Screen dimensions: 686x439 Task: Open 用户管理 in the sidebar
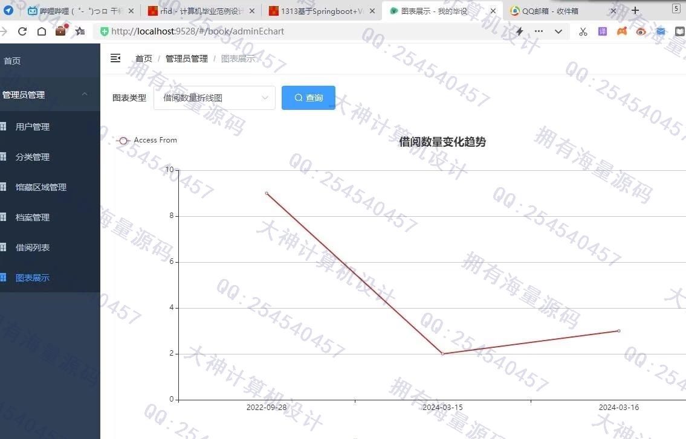click(x=50, y=127)
